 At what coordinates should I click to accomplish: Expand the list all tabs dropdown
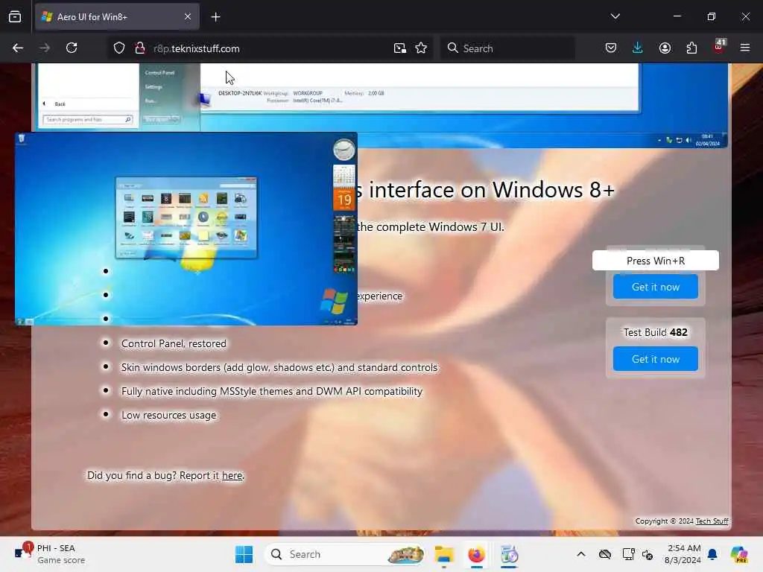click(615, 16)
